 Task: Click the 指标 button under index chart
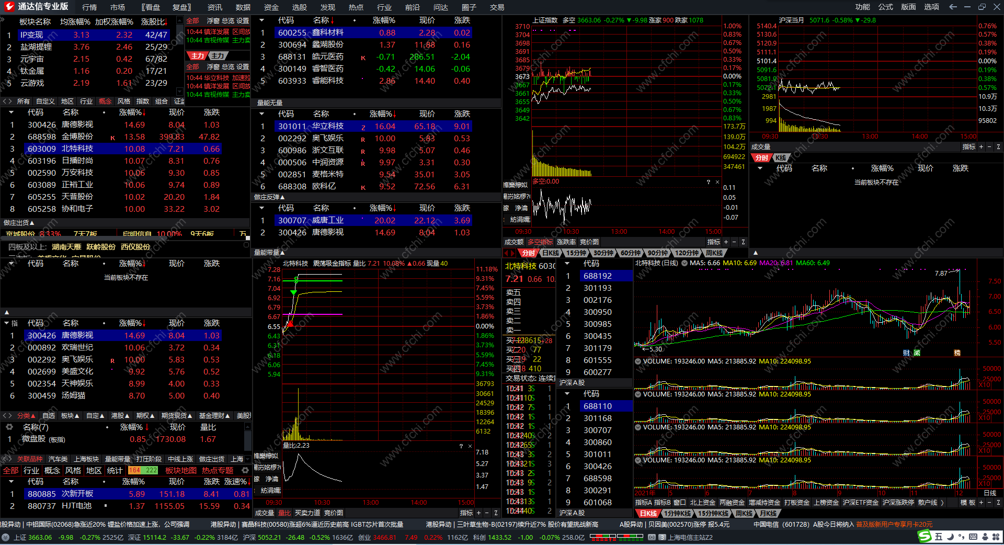point(713,242)
